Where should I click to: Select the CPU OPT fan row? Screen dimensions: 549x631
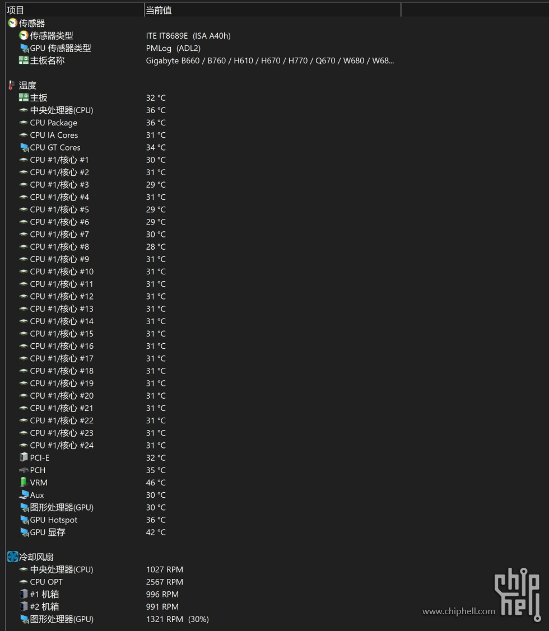202,582
